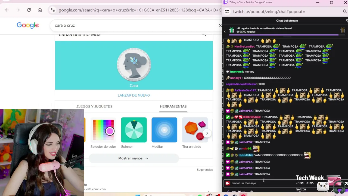Screen dimensions: 348x196
Task: Open NasfireLawliet's chat profile
Action: tap(244, 47)
